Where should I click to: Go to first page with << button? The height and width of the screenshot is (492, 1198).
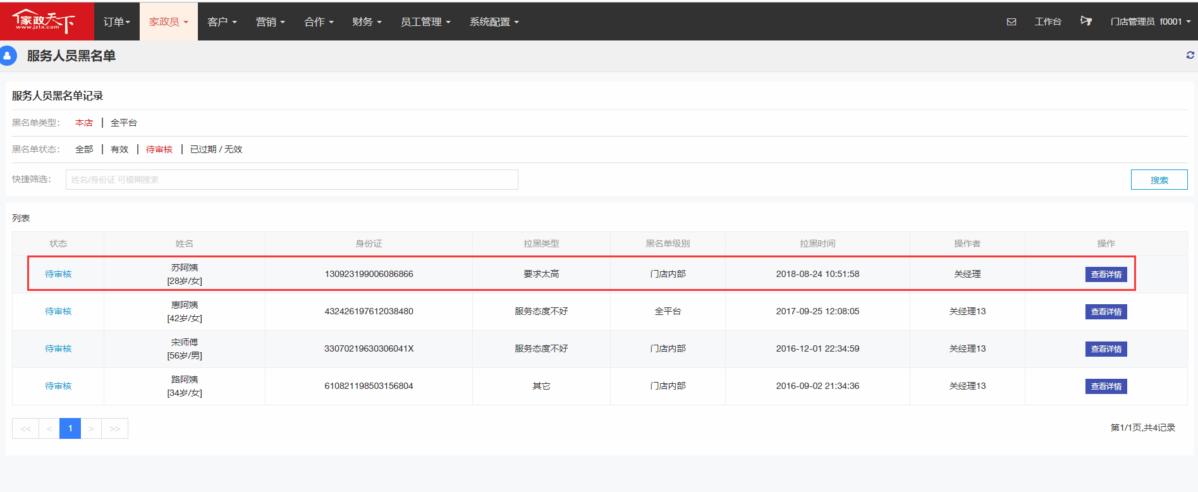25,428
